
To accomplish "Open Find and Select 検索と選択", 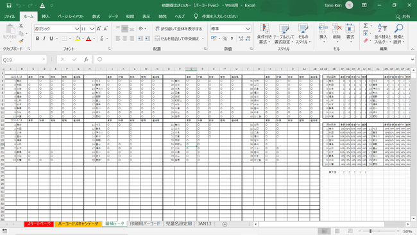I will [398, 34].
